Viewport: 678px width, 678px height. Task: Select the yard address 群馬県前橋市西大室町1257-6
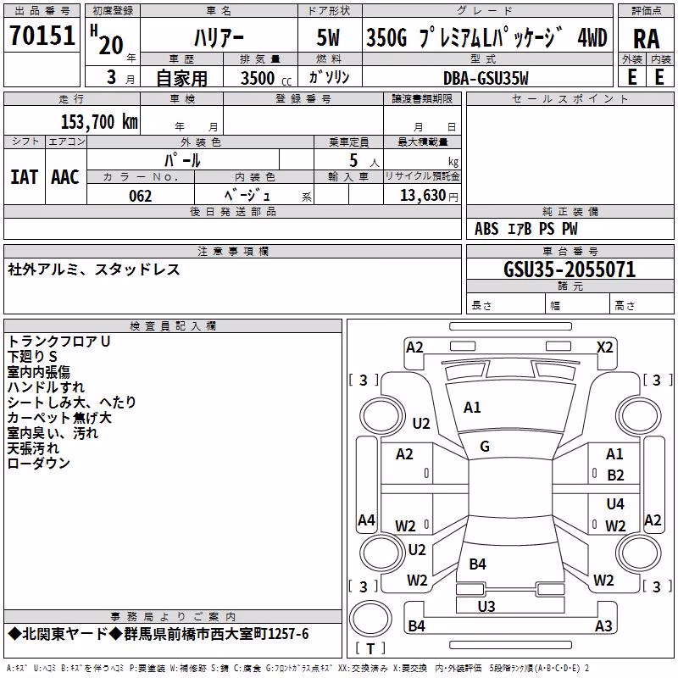pyautogui.click(x=216, y=634)
